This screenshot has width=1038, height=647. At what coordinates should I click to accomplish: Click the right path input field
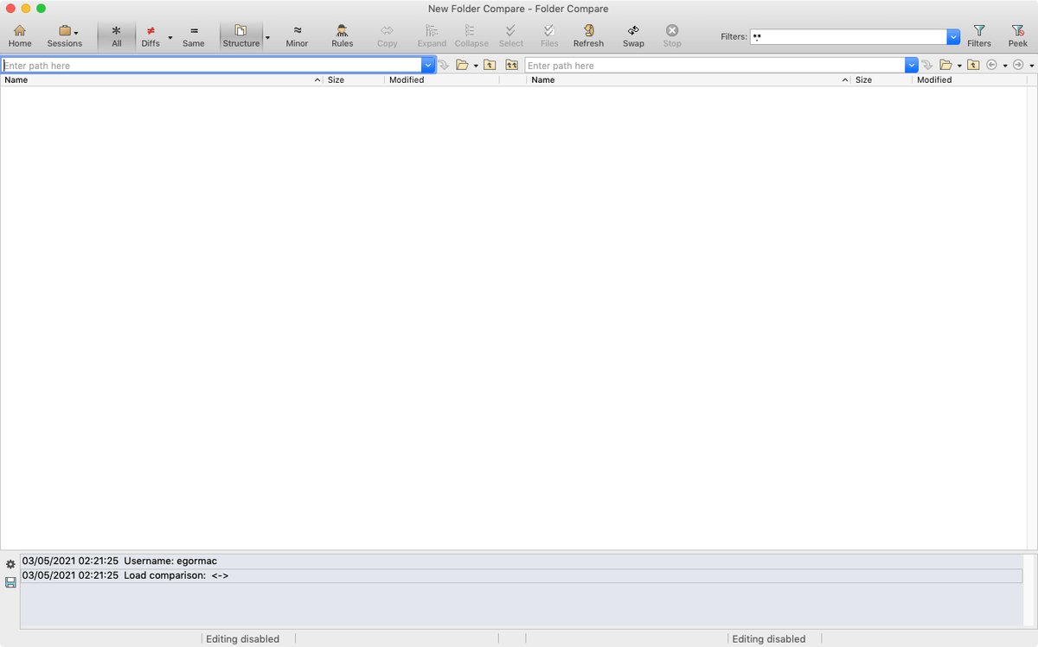(714, 66)
